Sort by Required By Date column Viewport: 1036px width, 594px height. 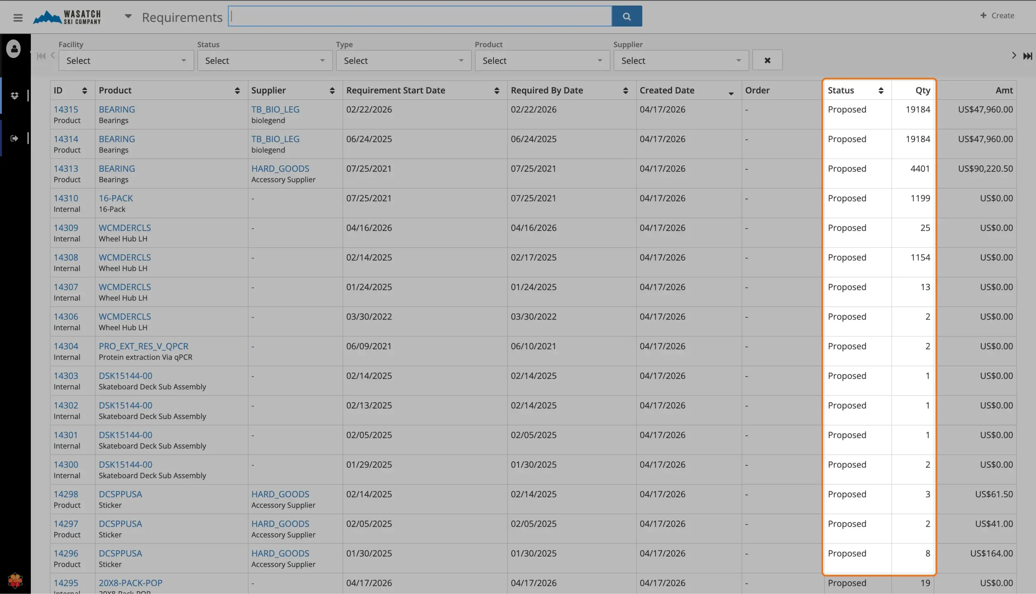[x=625, y=90]
